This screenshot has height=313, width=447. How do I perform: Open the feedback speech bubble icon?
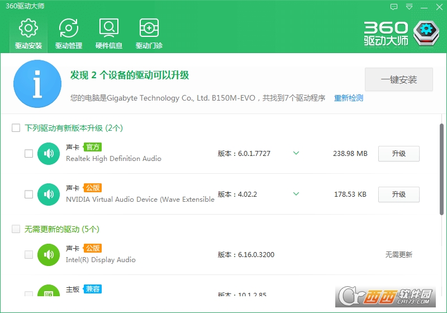pyautogui.click(x=394, y=7)
